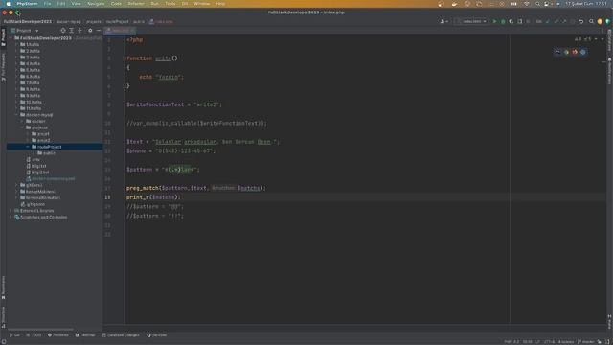Start debugging with the green bug icon
This screenshot has height=345, width=613.
click(x=503, y=21)
